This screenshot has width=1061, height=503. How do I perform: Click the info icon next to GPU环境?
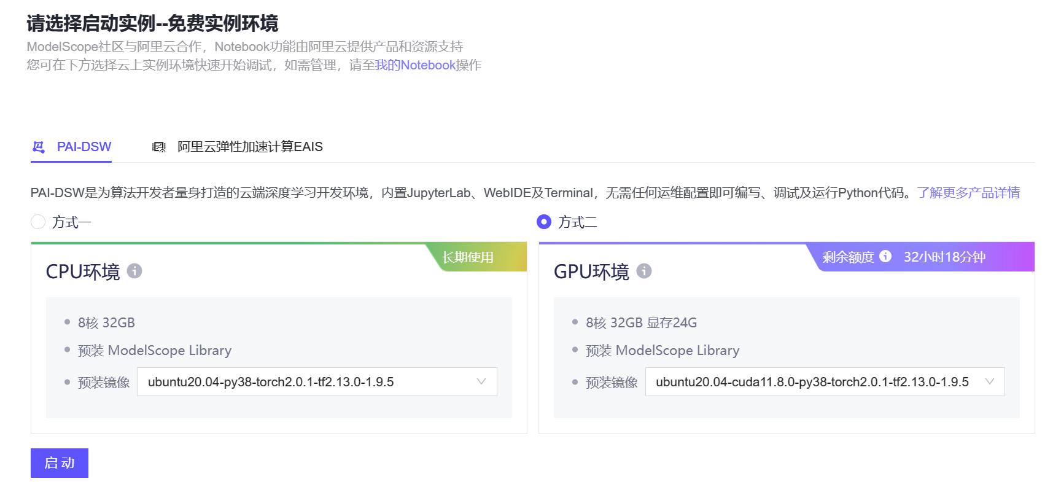click(643, 271)
